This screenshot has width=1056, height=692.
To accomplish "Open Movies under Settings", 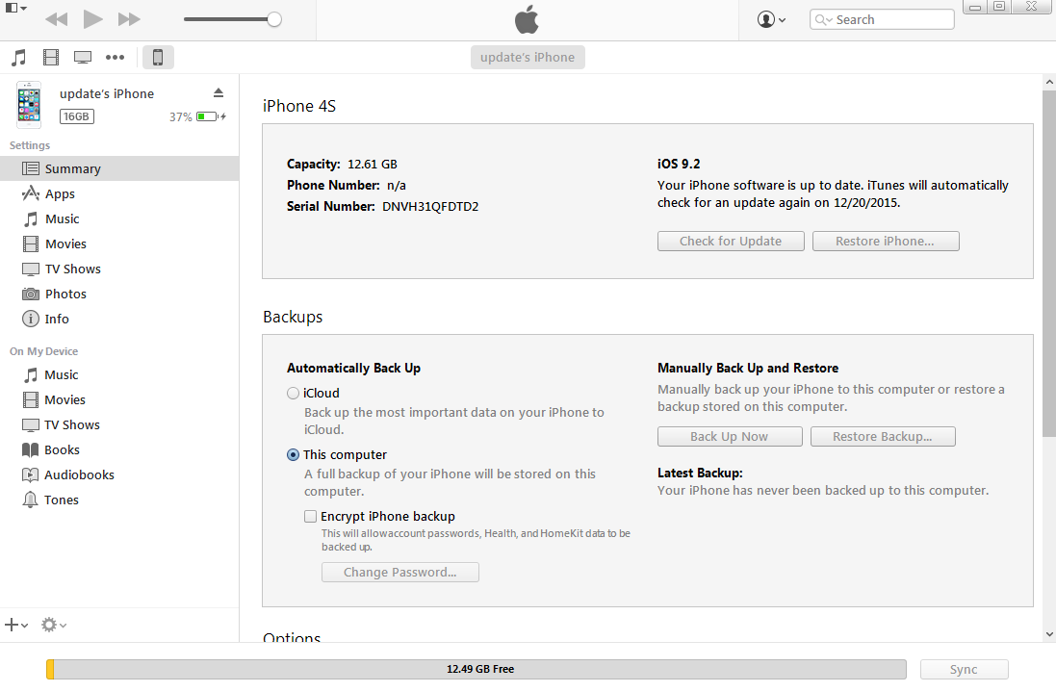I will point(119,243).
